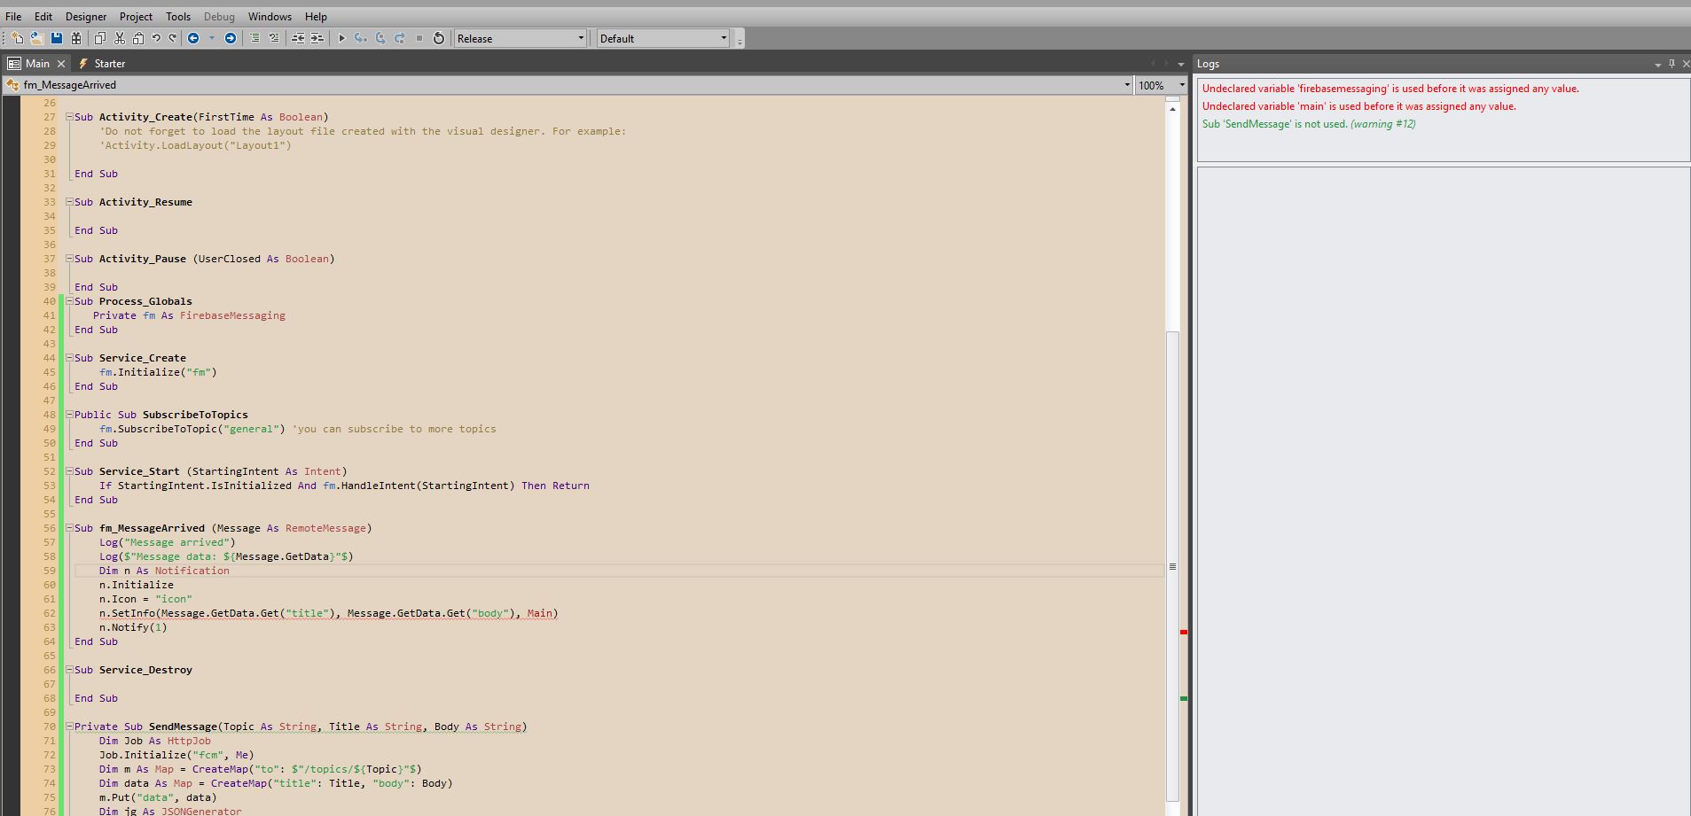Pin the Logs panel
The width and height of the screenshot is (1691, 816).
pos(1671,64)
